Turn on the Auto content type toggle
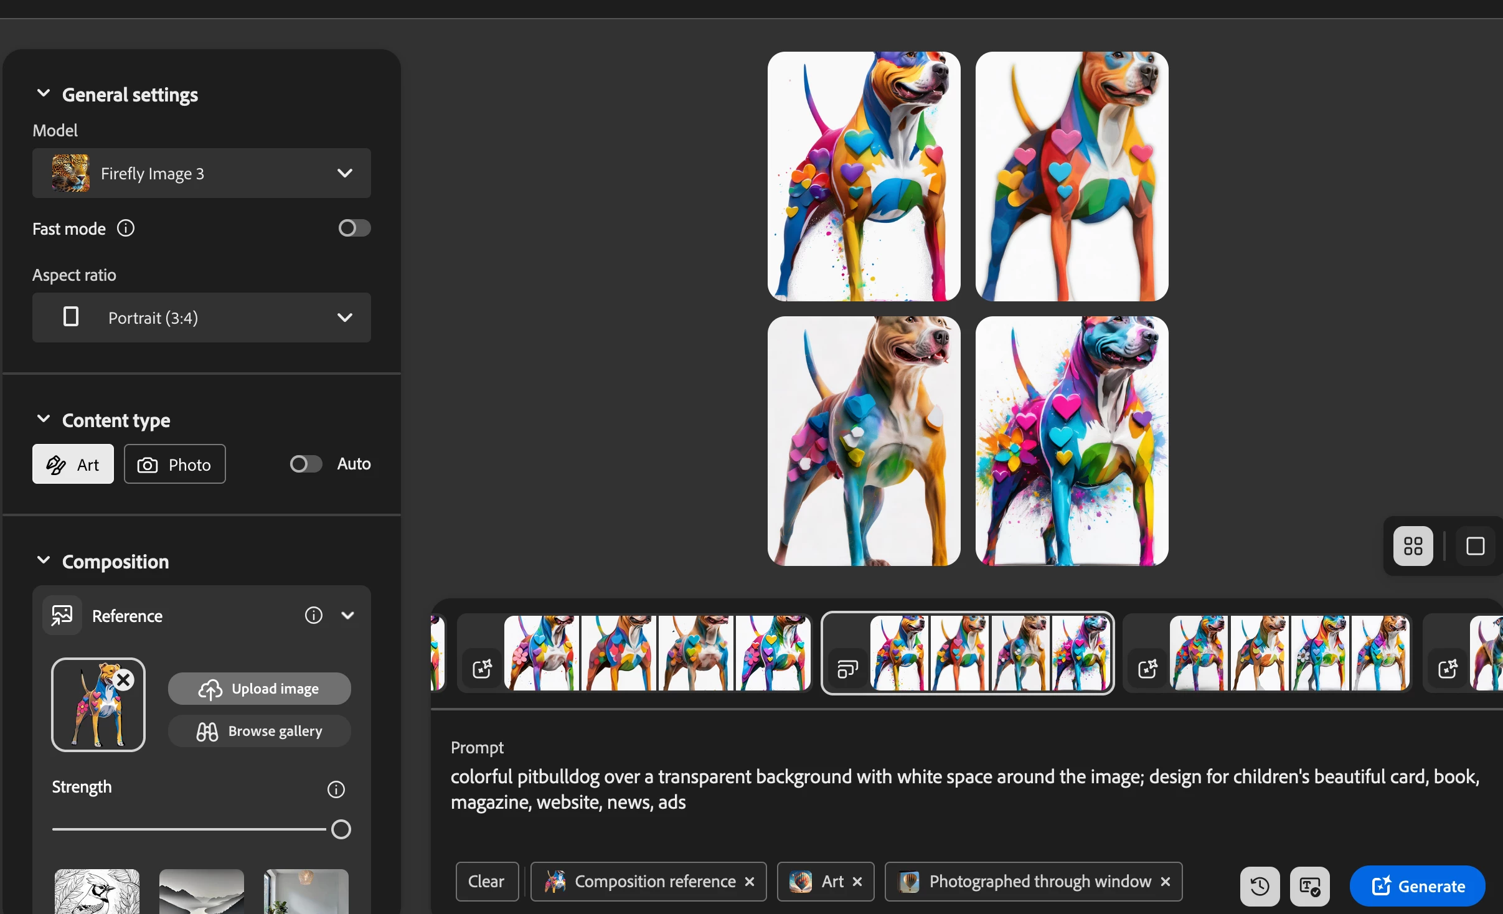This screenshot has width=1503, height=914. tap(306, 464)
